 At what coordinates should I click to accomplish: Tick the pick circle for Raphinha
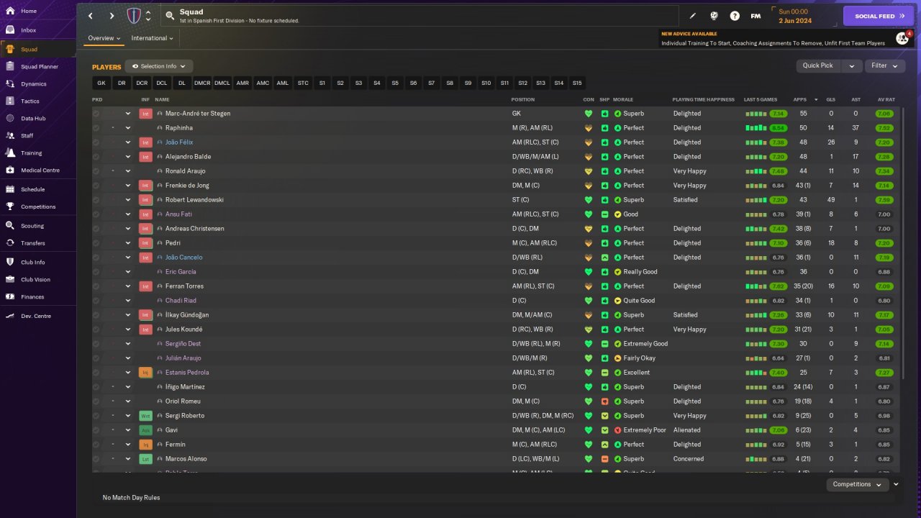click(96, 128)
